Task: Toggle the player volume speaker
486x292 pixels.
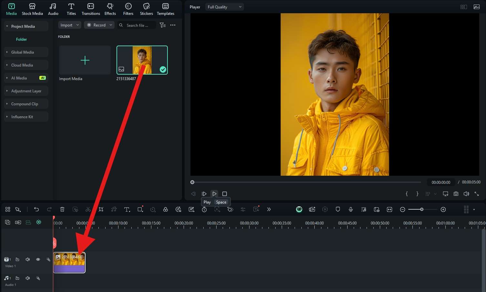Action: (x=466, y=194)
